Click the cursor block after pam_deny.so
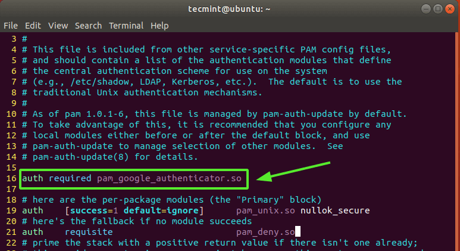The width and height of the screenshot is (460, 251). [296, 231]
